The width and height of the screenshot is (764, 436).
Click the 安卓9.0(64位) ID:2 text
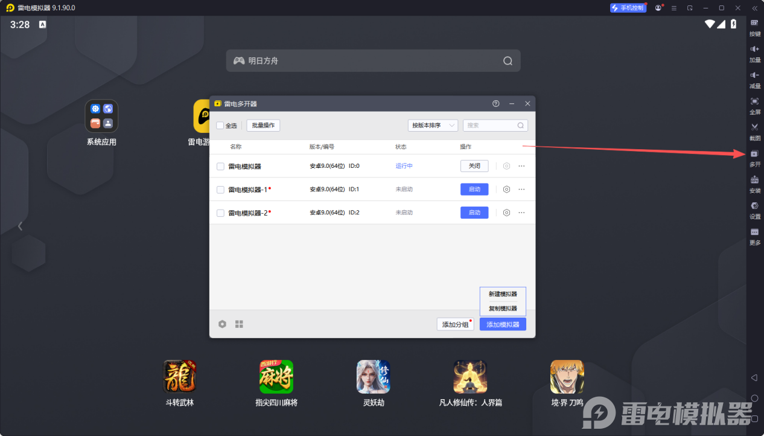[x=334, y=213]
